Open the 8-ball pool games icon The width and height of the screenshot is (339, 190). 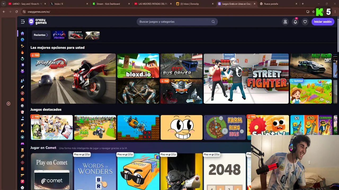click(x=22, y=106)
